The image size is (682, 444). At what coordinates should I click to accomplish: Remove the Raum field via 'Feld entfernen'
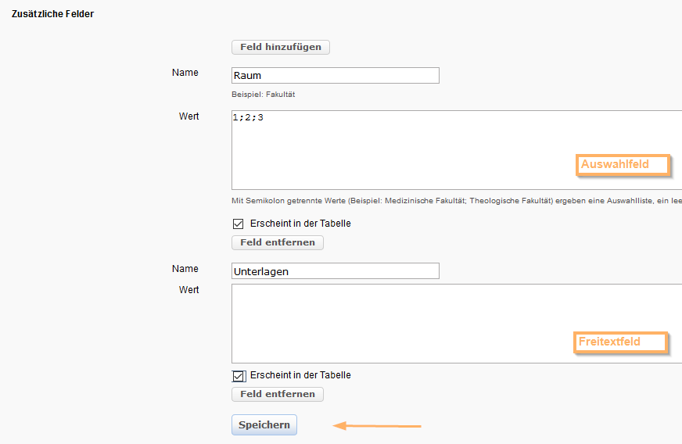pos(278,242)
